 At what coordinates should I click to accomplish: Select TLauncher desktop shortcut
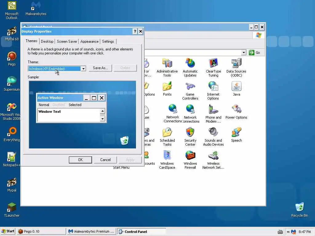pyautogui.click(x=12, y=210)
